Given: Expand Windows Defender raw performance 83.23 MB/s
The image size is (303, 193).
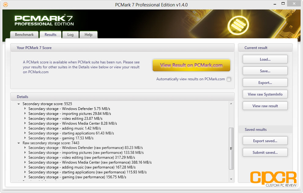Looking at the screenshot, I should coord(25,148).
